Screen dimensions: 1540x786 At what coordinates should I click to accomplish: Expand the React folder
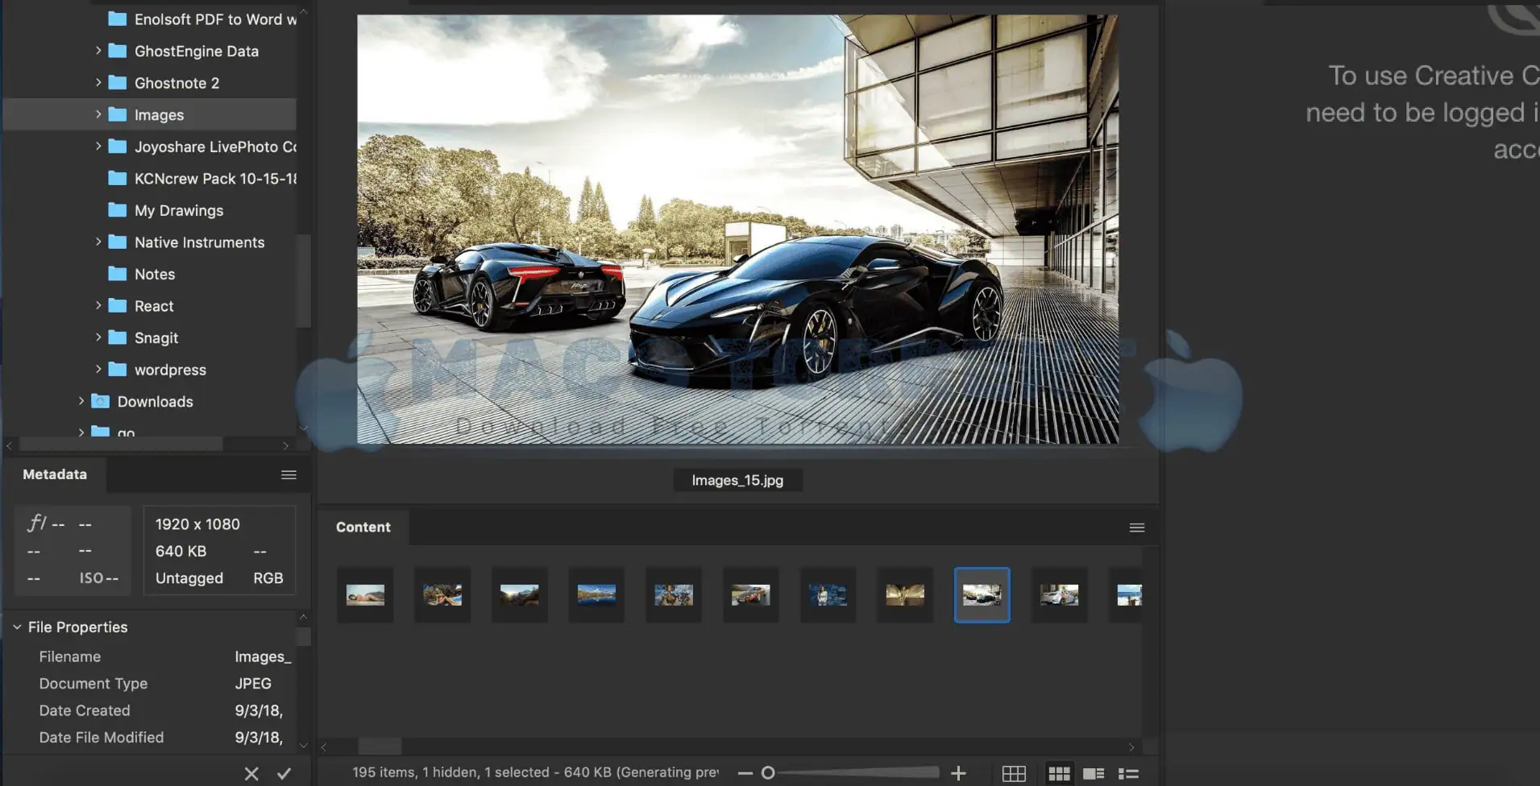98,305
